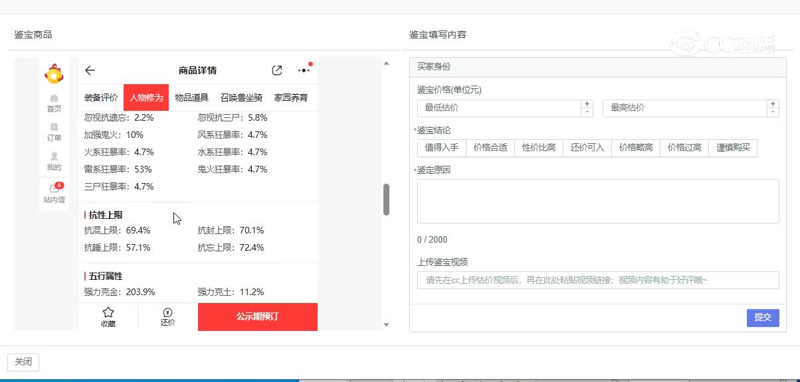Switch to the 物品道具 tab
Image resolution: width=800 pixels, height=382 pixels.
pyautogui.click(x=193, y=96)
